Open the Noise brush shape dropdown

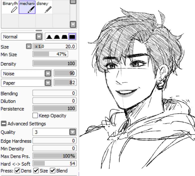tap(26, 74)
